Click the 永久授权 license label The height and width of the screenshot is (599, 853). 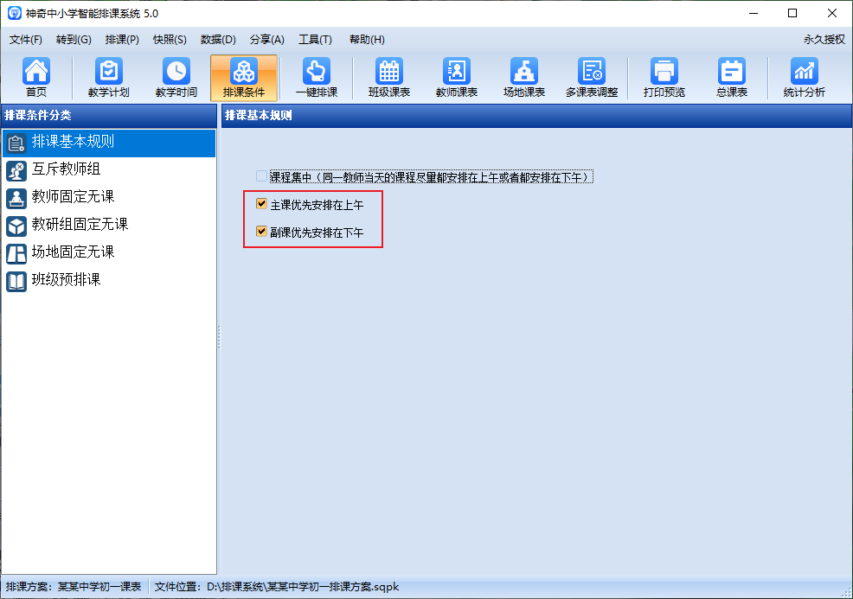[x=824, y=40]
